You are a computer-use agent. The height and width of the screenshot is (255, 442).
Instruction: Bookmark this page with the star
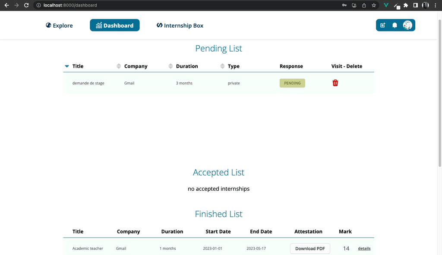374,5
